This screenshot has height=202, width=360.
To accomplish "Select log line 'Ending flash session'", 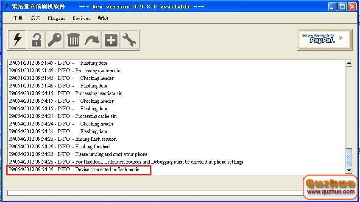I will [63, 139].
